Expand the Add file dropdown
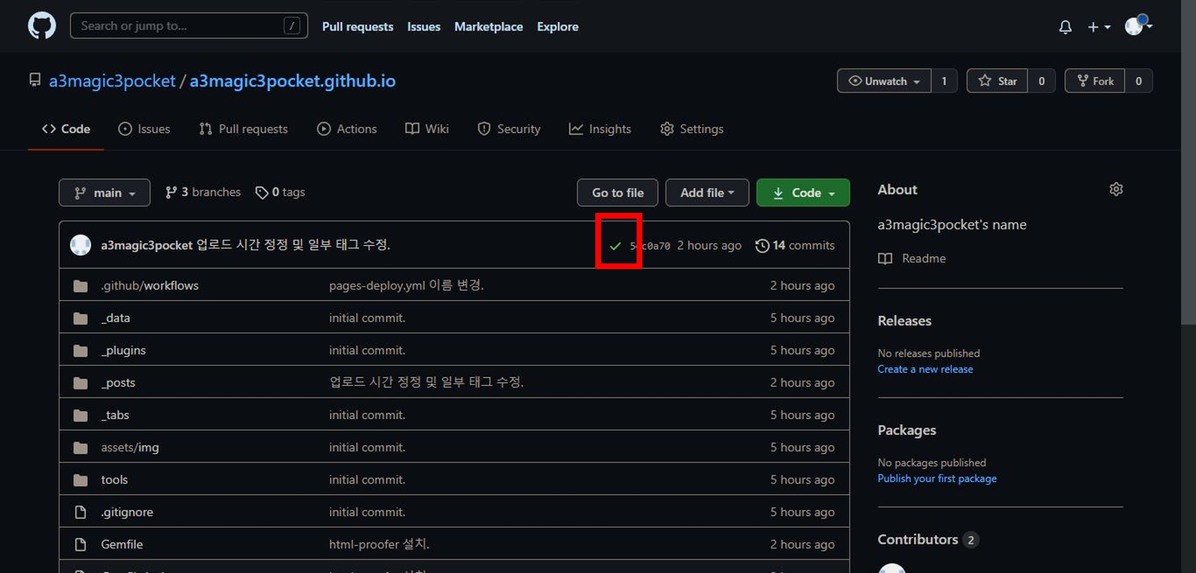Viewport: 1196px width, 573px height. click(x=707, y=193)
